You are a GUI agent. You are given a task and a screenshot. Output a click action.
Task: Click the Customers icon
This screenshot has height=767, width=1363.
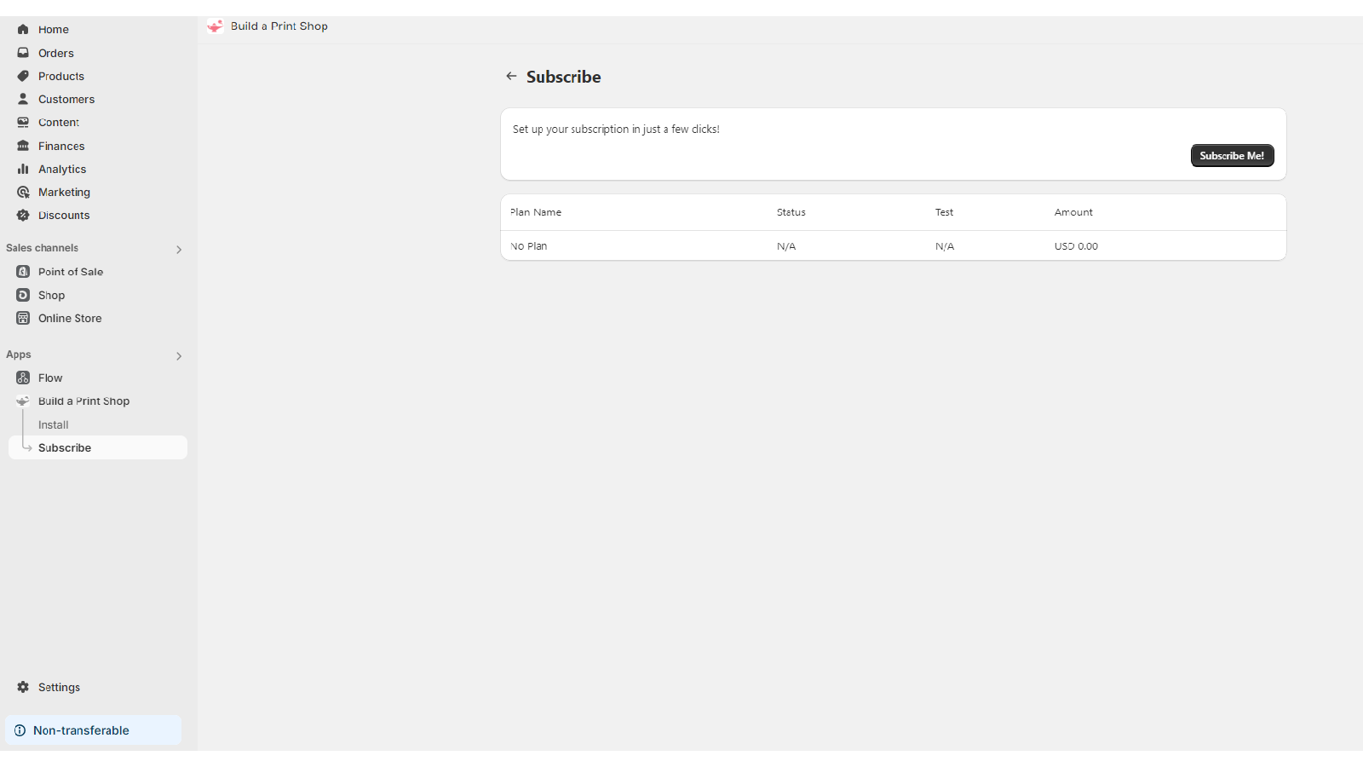point(22,99)
